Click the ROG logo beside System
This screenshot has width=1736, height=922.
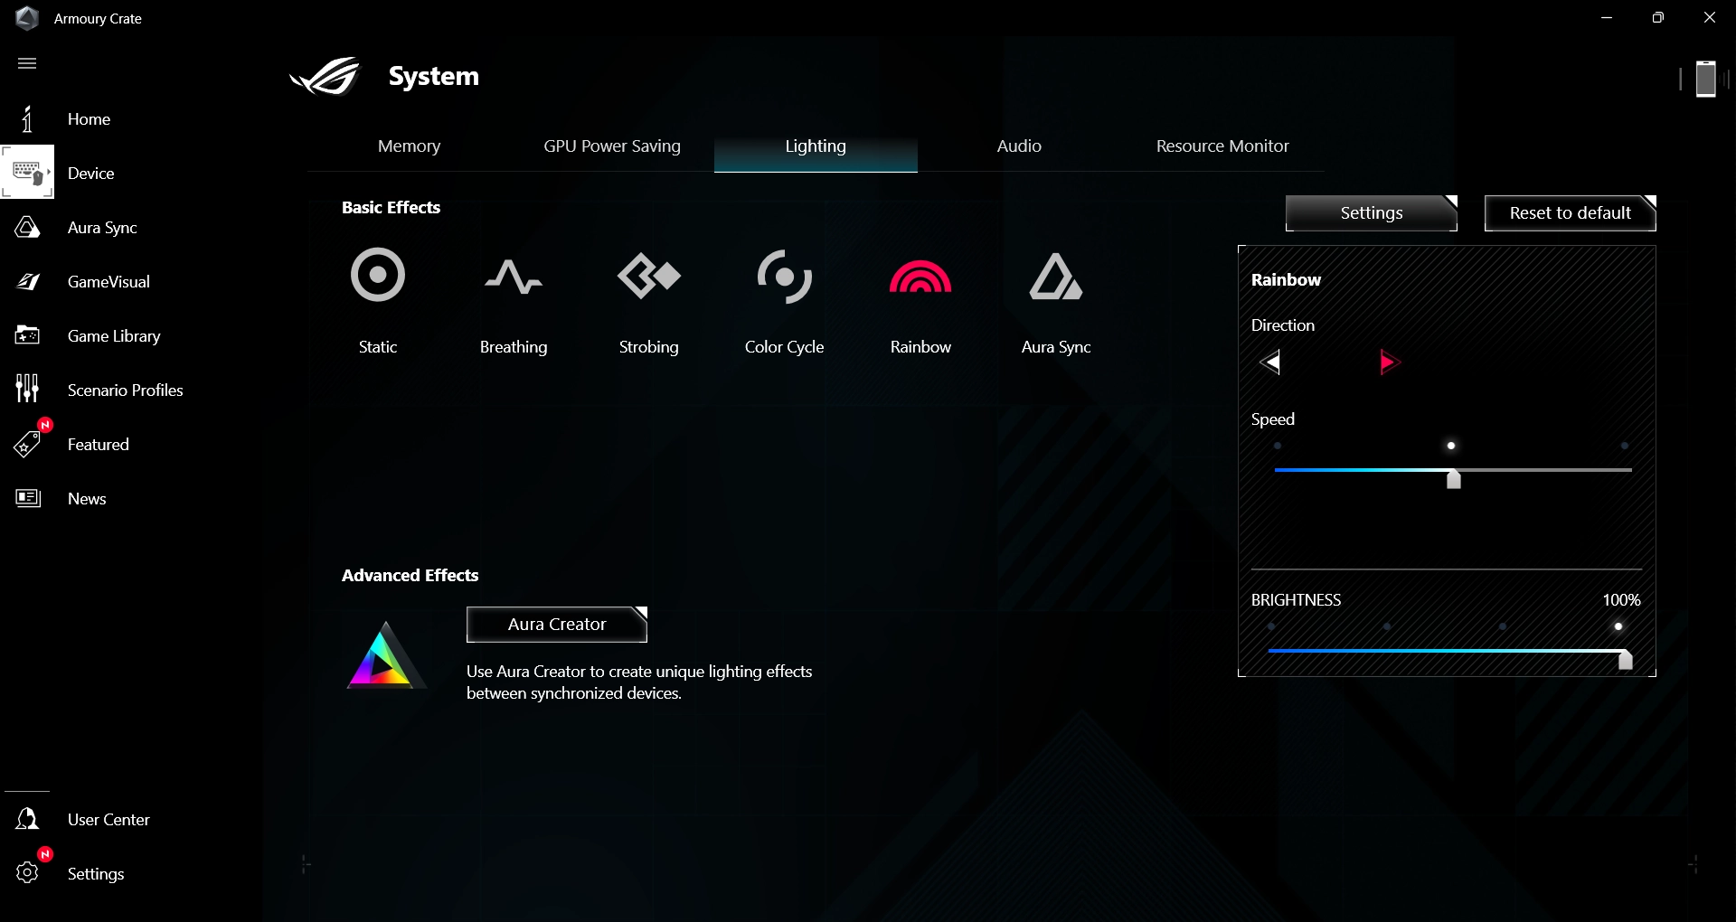[325, 76]
